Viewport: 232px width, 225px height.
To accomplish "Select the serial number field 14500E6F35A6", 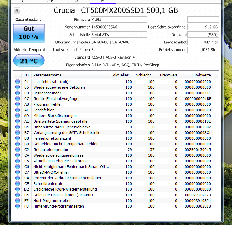I will point(119,27).
